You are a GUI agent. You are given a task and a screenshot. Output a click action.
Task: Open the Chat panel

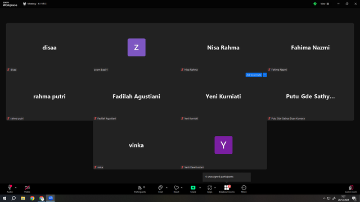point(160,189)
